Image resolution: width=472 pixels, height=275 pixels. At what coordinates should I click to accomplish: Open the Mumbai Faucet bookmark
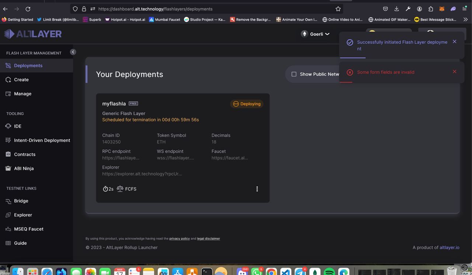click(164, 20)
